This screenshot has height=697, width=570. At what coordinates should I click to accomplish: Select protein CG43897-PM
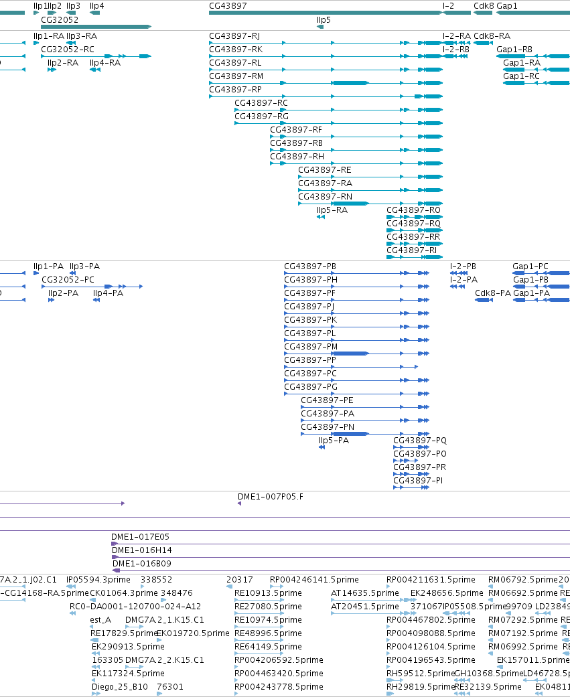pos(311,346)
